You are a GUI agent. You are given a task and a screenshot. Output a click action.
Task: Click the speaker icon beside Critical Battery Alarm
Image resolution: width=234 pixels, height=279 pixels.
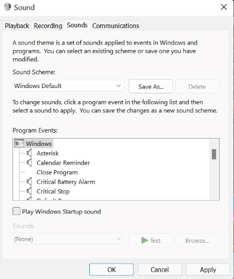pos(29,181)
